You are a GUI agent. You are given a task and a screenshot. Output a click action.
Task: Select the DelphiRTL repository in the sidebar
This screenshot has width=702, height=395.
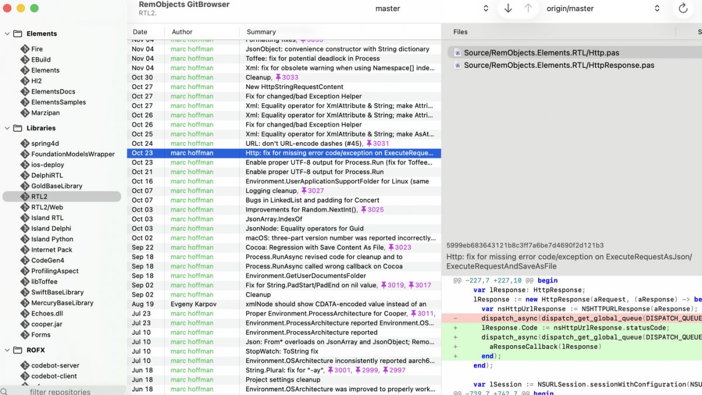click(x=45, y=175)
